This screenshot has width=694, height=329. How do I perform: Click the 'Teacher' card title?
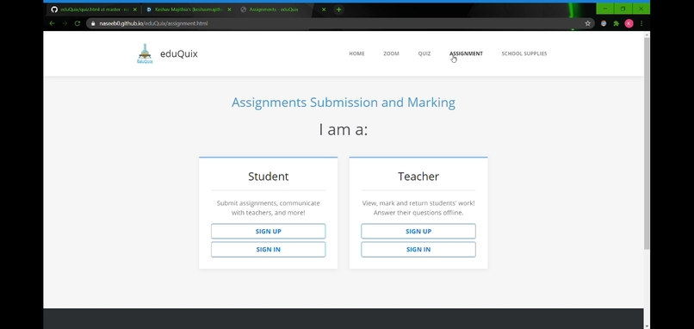coord(418,177)
